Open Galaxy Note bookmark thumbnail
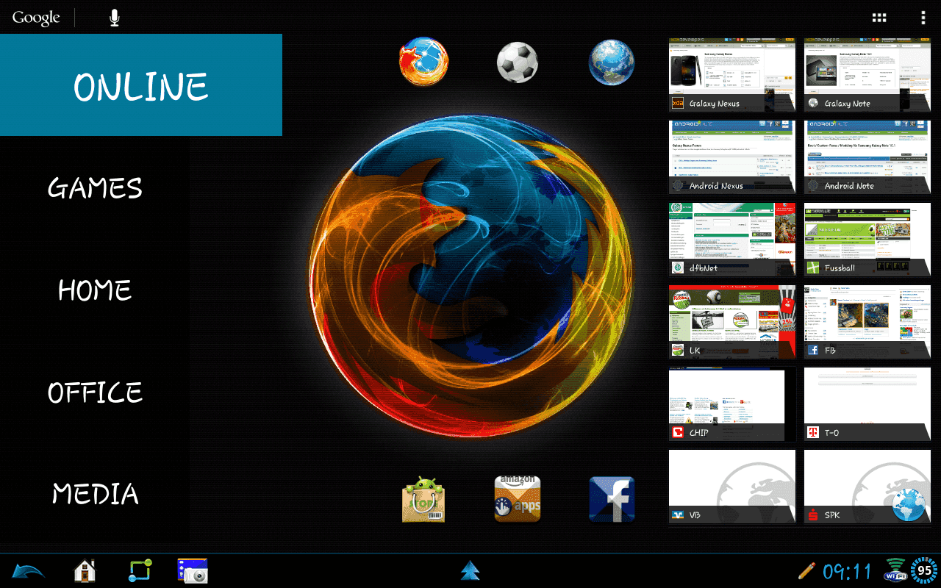The height and width of the screenshot is (588, 941). point(867,75)
